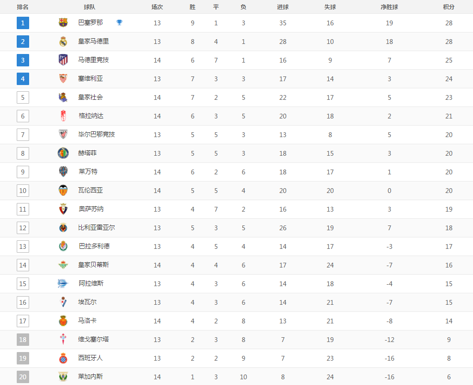This screenshot has height=385, width=473.
Task: Click the 进球 column header
Action: click(283, 7)
